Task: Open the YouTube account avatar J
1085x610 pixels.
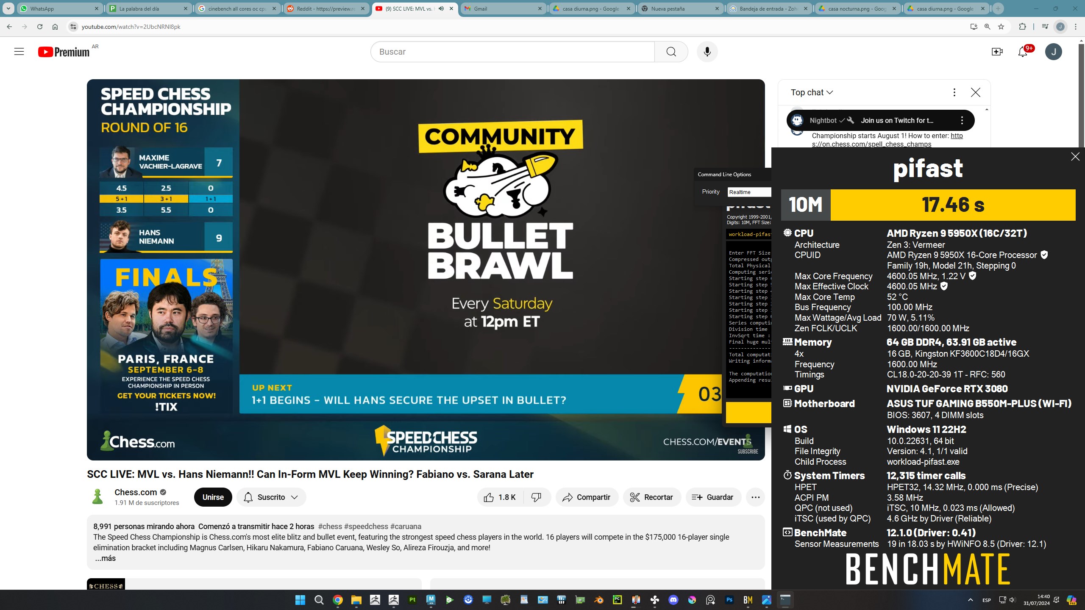Action: pos(1053,52)
